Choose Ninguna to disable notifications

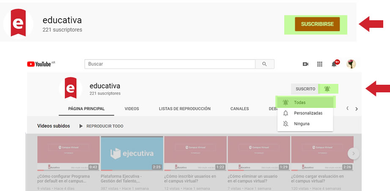(x=302, y=124)
